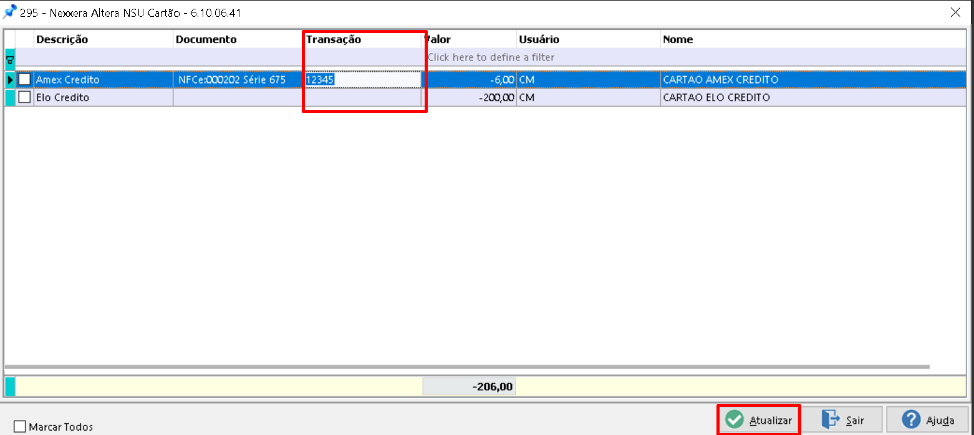
Task: Click the '-200,00' value cell
Action: tap(469, 98)
